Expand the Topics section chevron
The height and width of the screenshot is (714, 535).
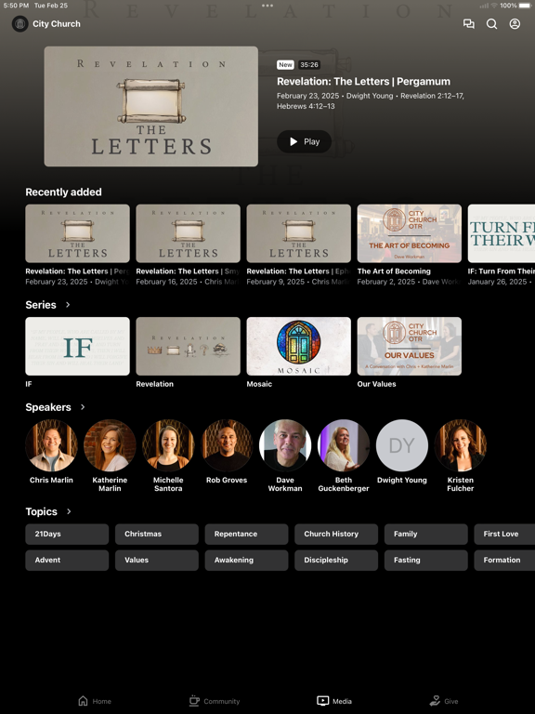click(69, 511)
